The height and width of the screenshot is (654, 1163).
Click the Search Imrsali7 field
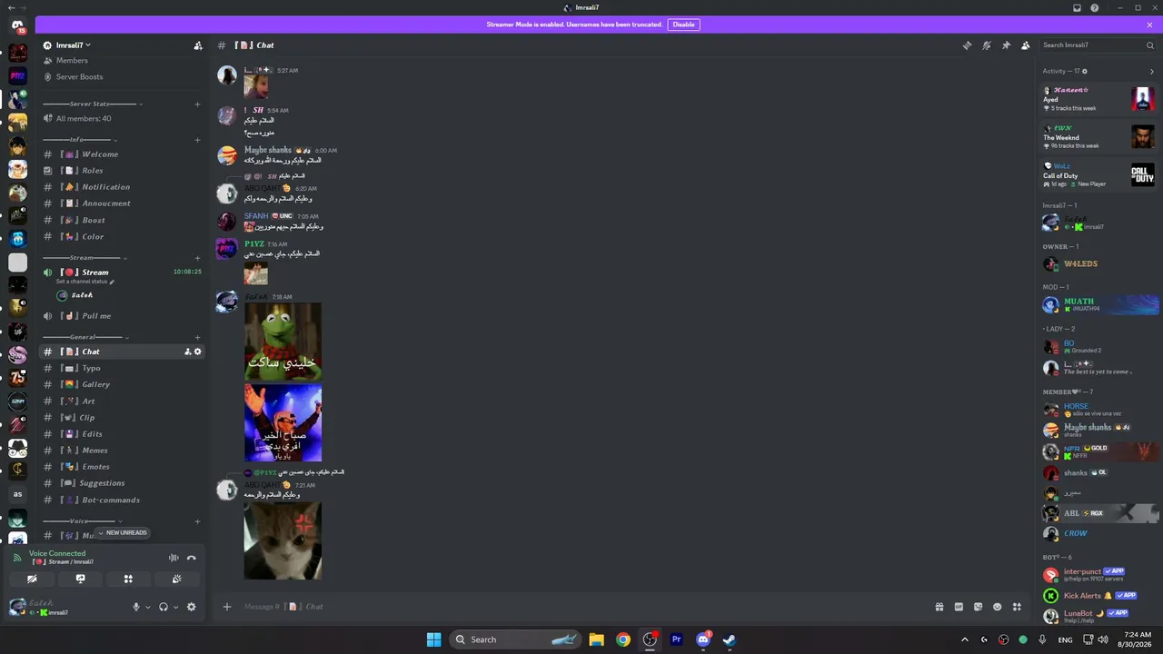(x=1098, y=45)
